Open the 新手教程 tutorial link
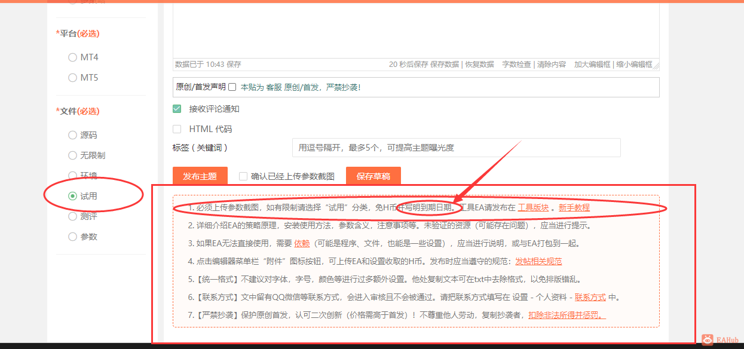744x349 pixels. [574, 208]
